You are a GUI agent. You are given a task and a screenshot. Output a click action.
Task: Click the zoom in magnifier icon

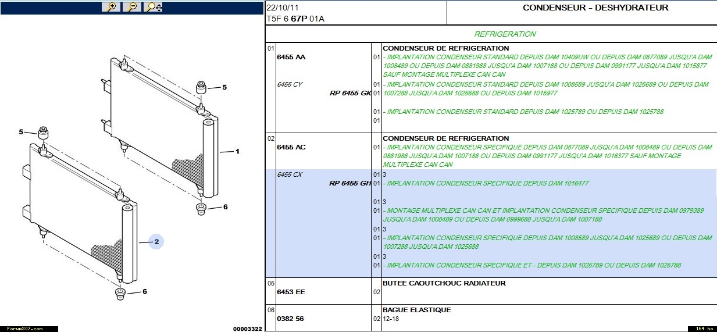tap(110, 7)
